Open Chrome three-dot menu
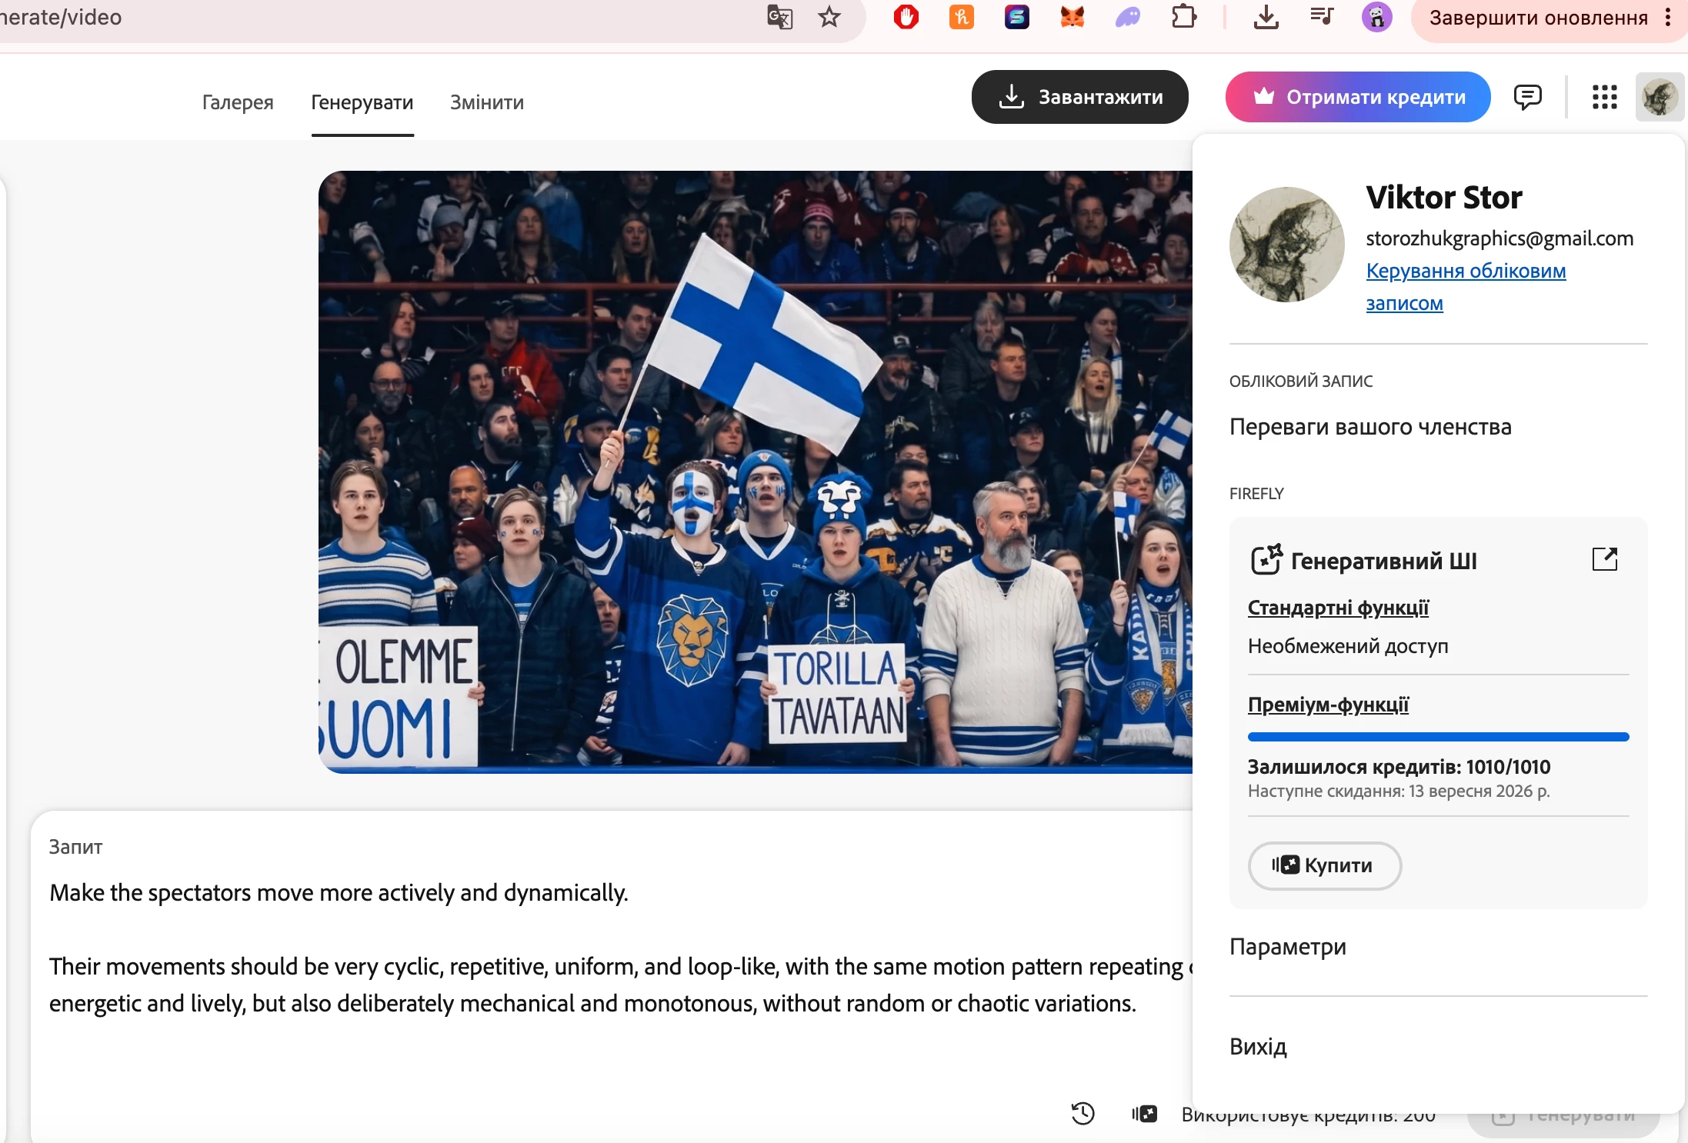Screen dimensions: 1688x1143 [x=1667, y=18]
